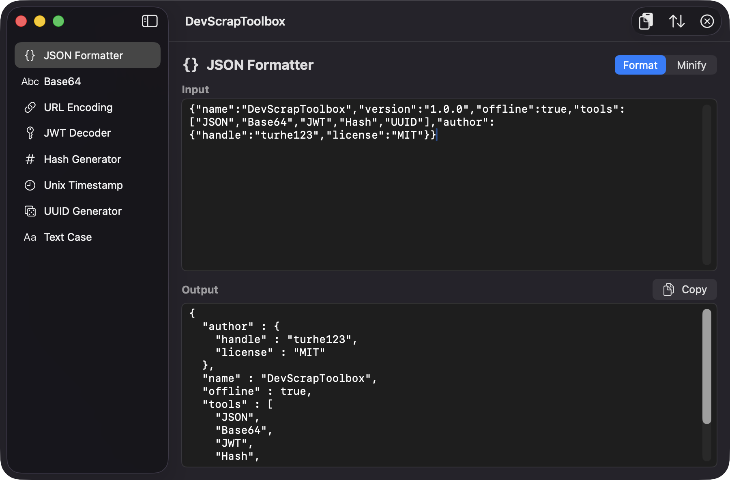The width and height of the screenshot is (730, 480).
Task: Click the input area scrollbar track
Action: click(x=707, y=185)
